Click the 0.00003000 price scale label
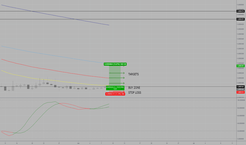The width and height of the screenshot is (246, 145). tap(240, 54)
